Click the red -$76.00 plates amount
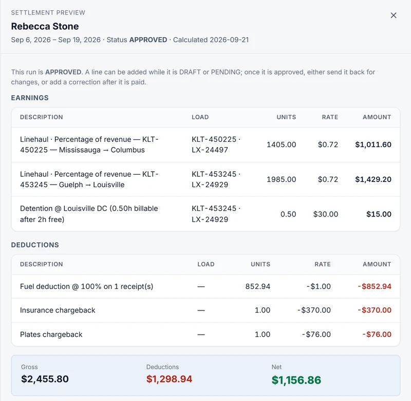Screen dimensions: 411x401 click(377, 334)
